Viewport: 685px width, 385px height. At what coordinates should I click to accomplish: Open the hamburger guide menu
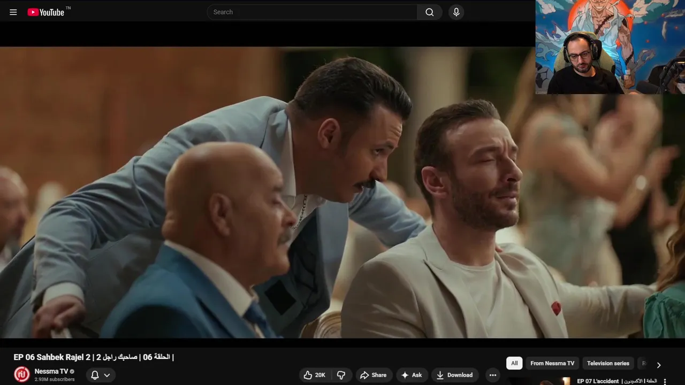pos(13,12)
